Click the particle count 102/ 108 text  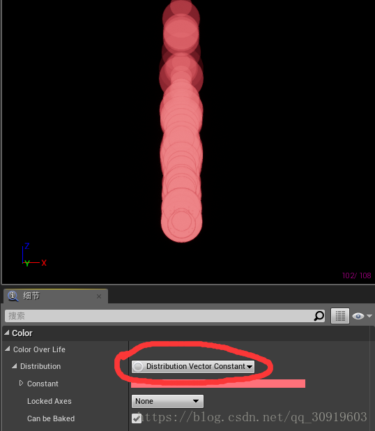point(357,275)
